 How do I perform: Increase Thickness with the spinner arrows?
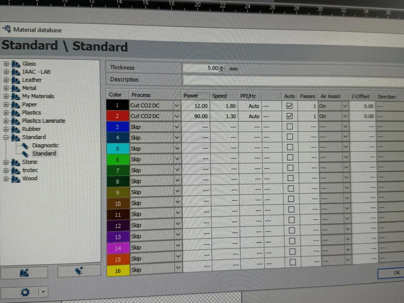click(222, 67)
